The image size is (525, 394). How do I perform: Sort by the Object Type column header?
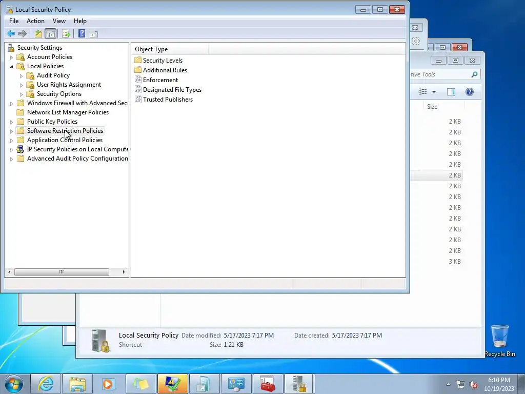[x=170, y=49]
